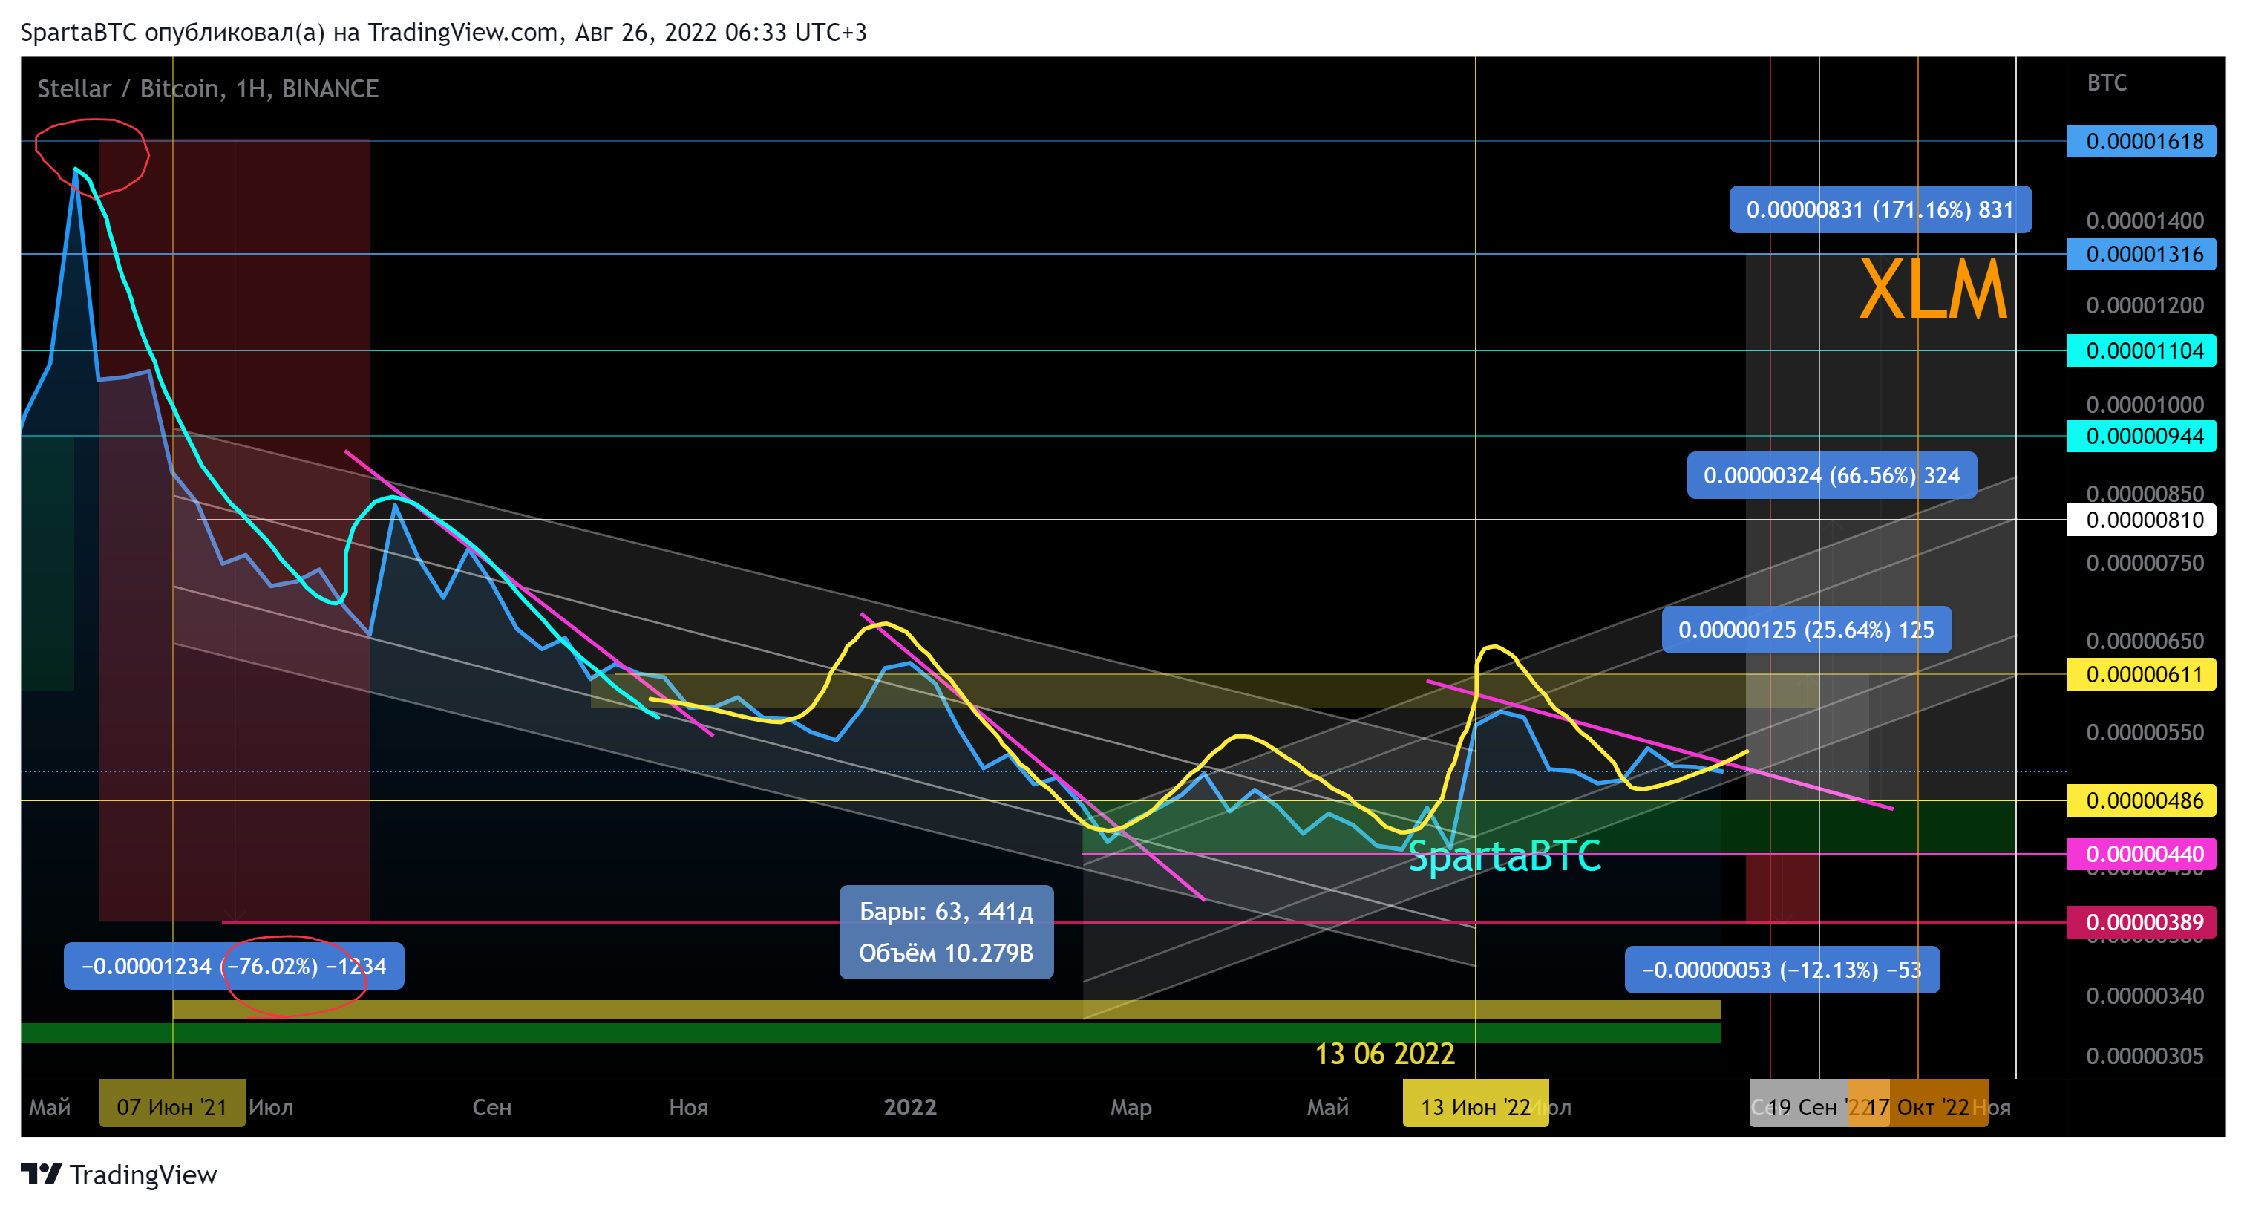
Task: Click the orange XLM text annotation
Action: click(1933, 289)
